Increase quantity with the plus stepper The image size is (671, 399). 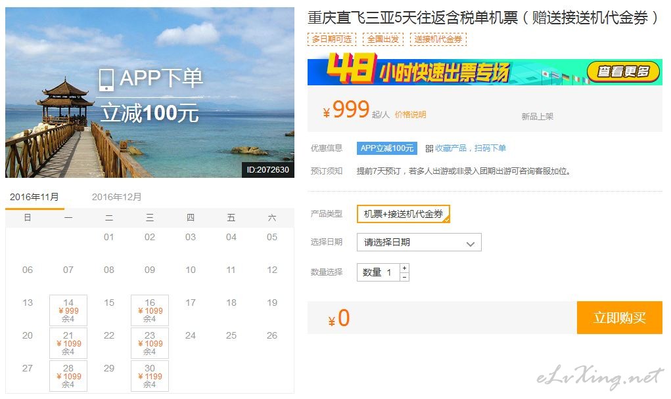pos(404,268)
